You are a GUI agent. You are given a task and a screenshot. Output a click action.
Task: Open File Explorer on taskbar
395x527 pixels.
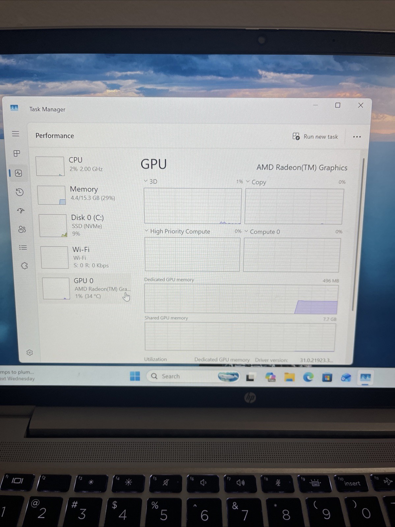tap(289, 377)
